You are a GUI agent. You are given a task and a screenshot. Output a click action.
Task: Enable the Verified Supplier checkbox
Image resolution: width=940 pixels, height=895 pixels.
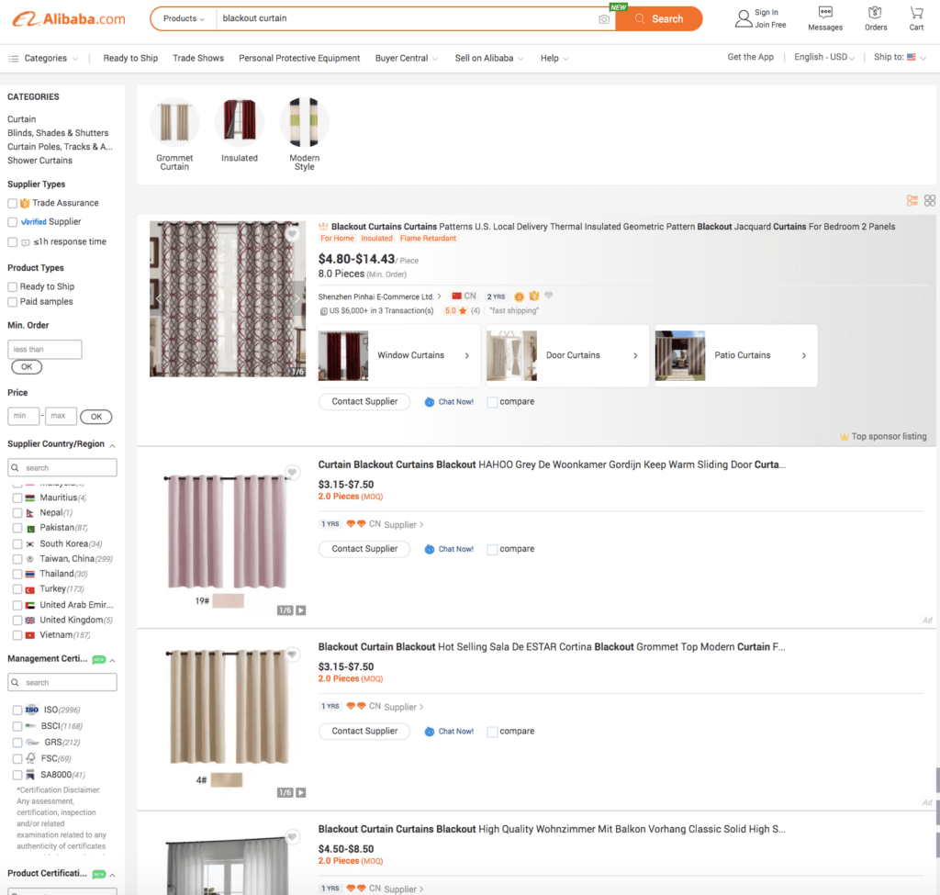click(12, 222)
